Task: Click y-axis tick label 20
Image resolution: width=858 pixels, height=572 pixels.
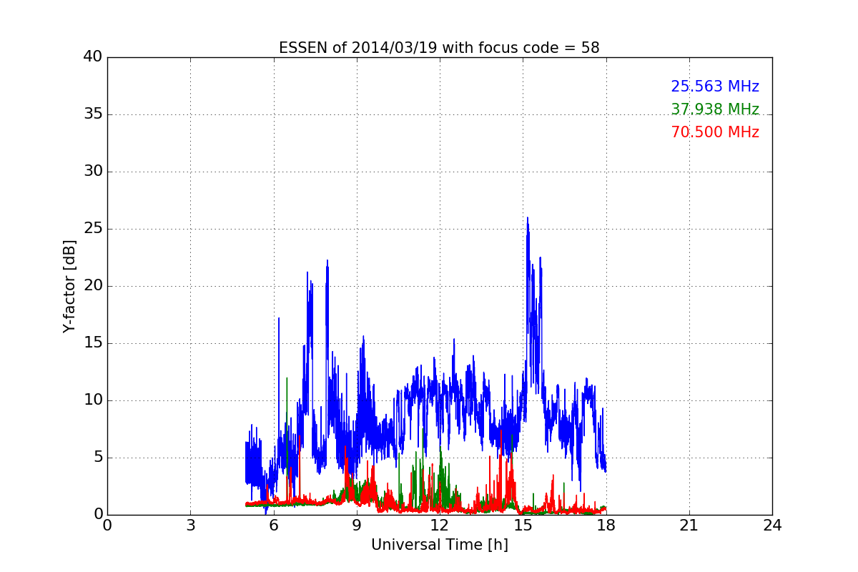Action: [93, 286]
